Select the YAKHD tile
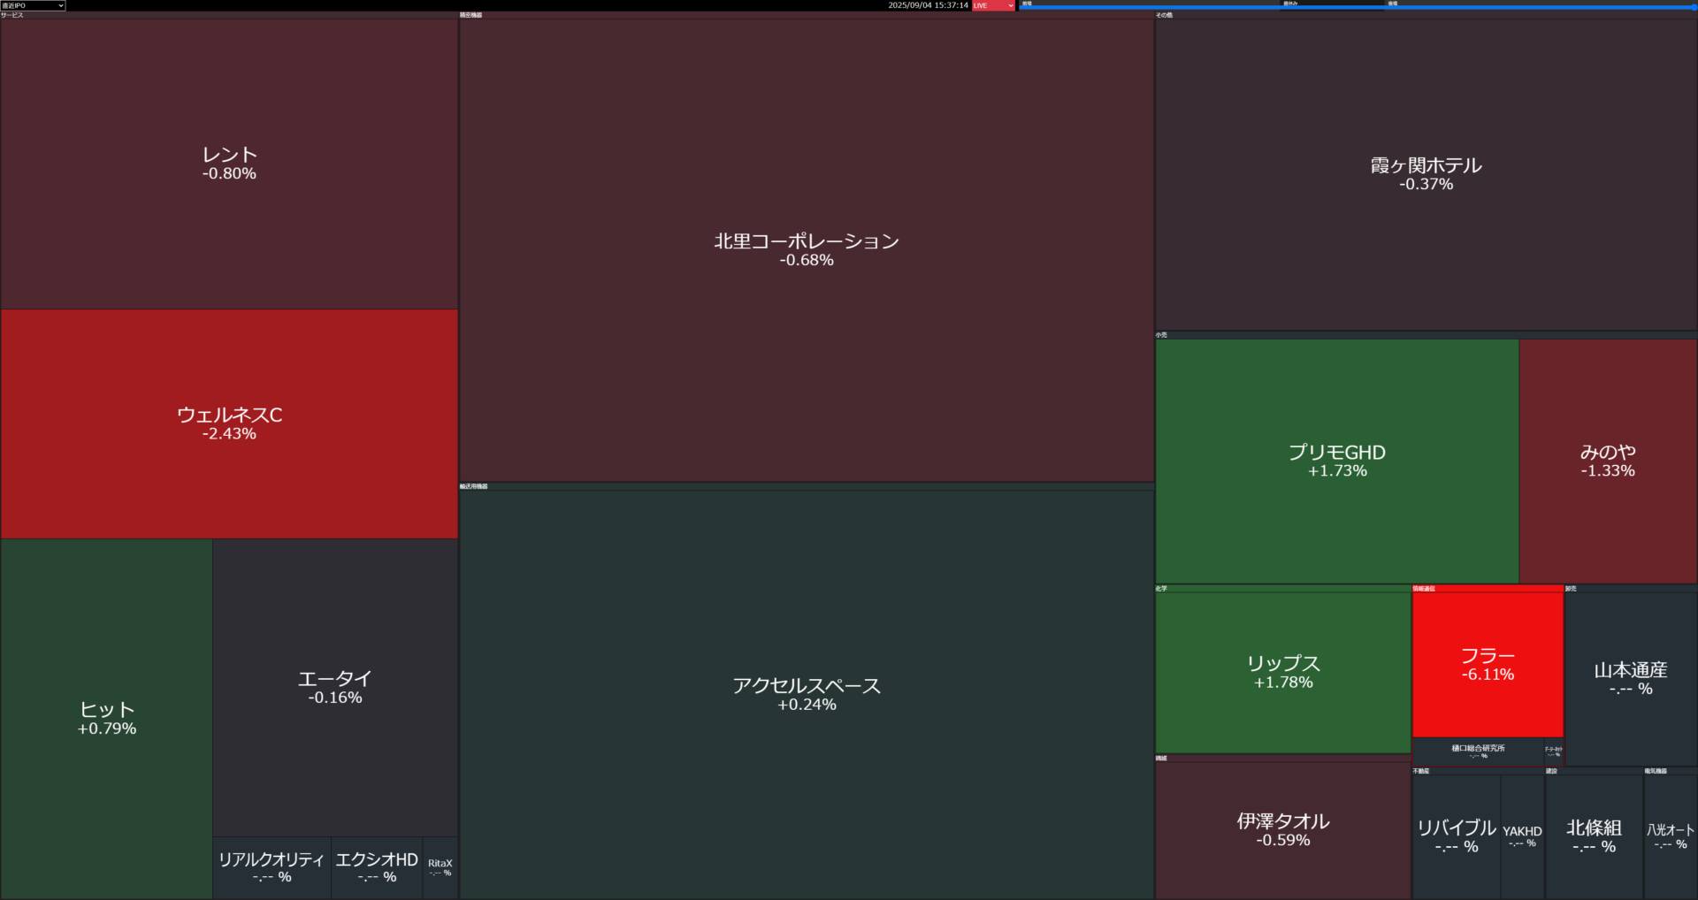The height and width of the screenshot is (900, 1698). 1522,836
